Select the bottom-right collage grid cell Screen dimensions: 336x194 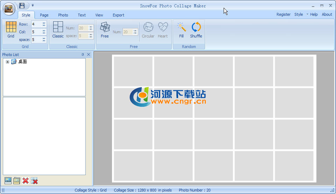pos(294,166)
